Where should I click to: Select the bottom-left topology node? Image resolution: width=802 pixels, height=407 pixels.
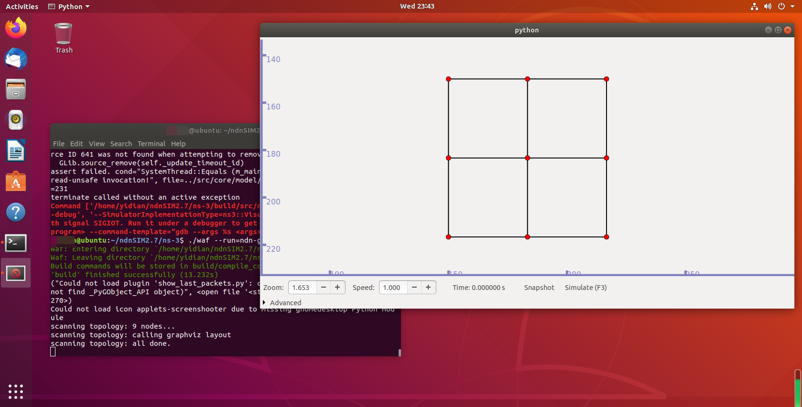(448, 237)
